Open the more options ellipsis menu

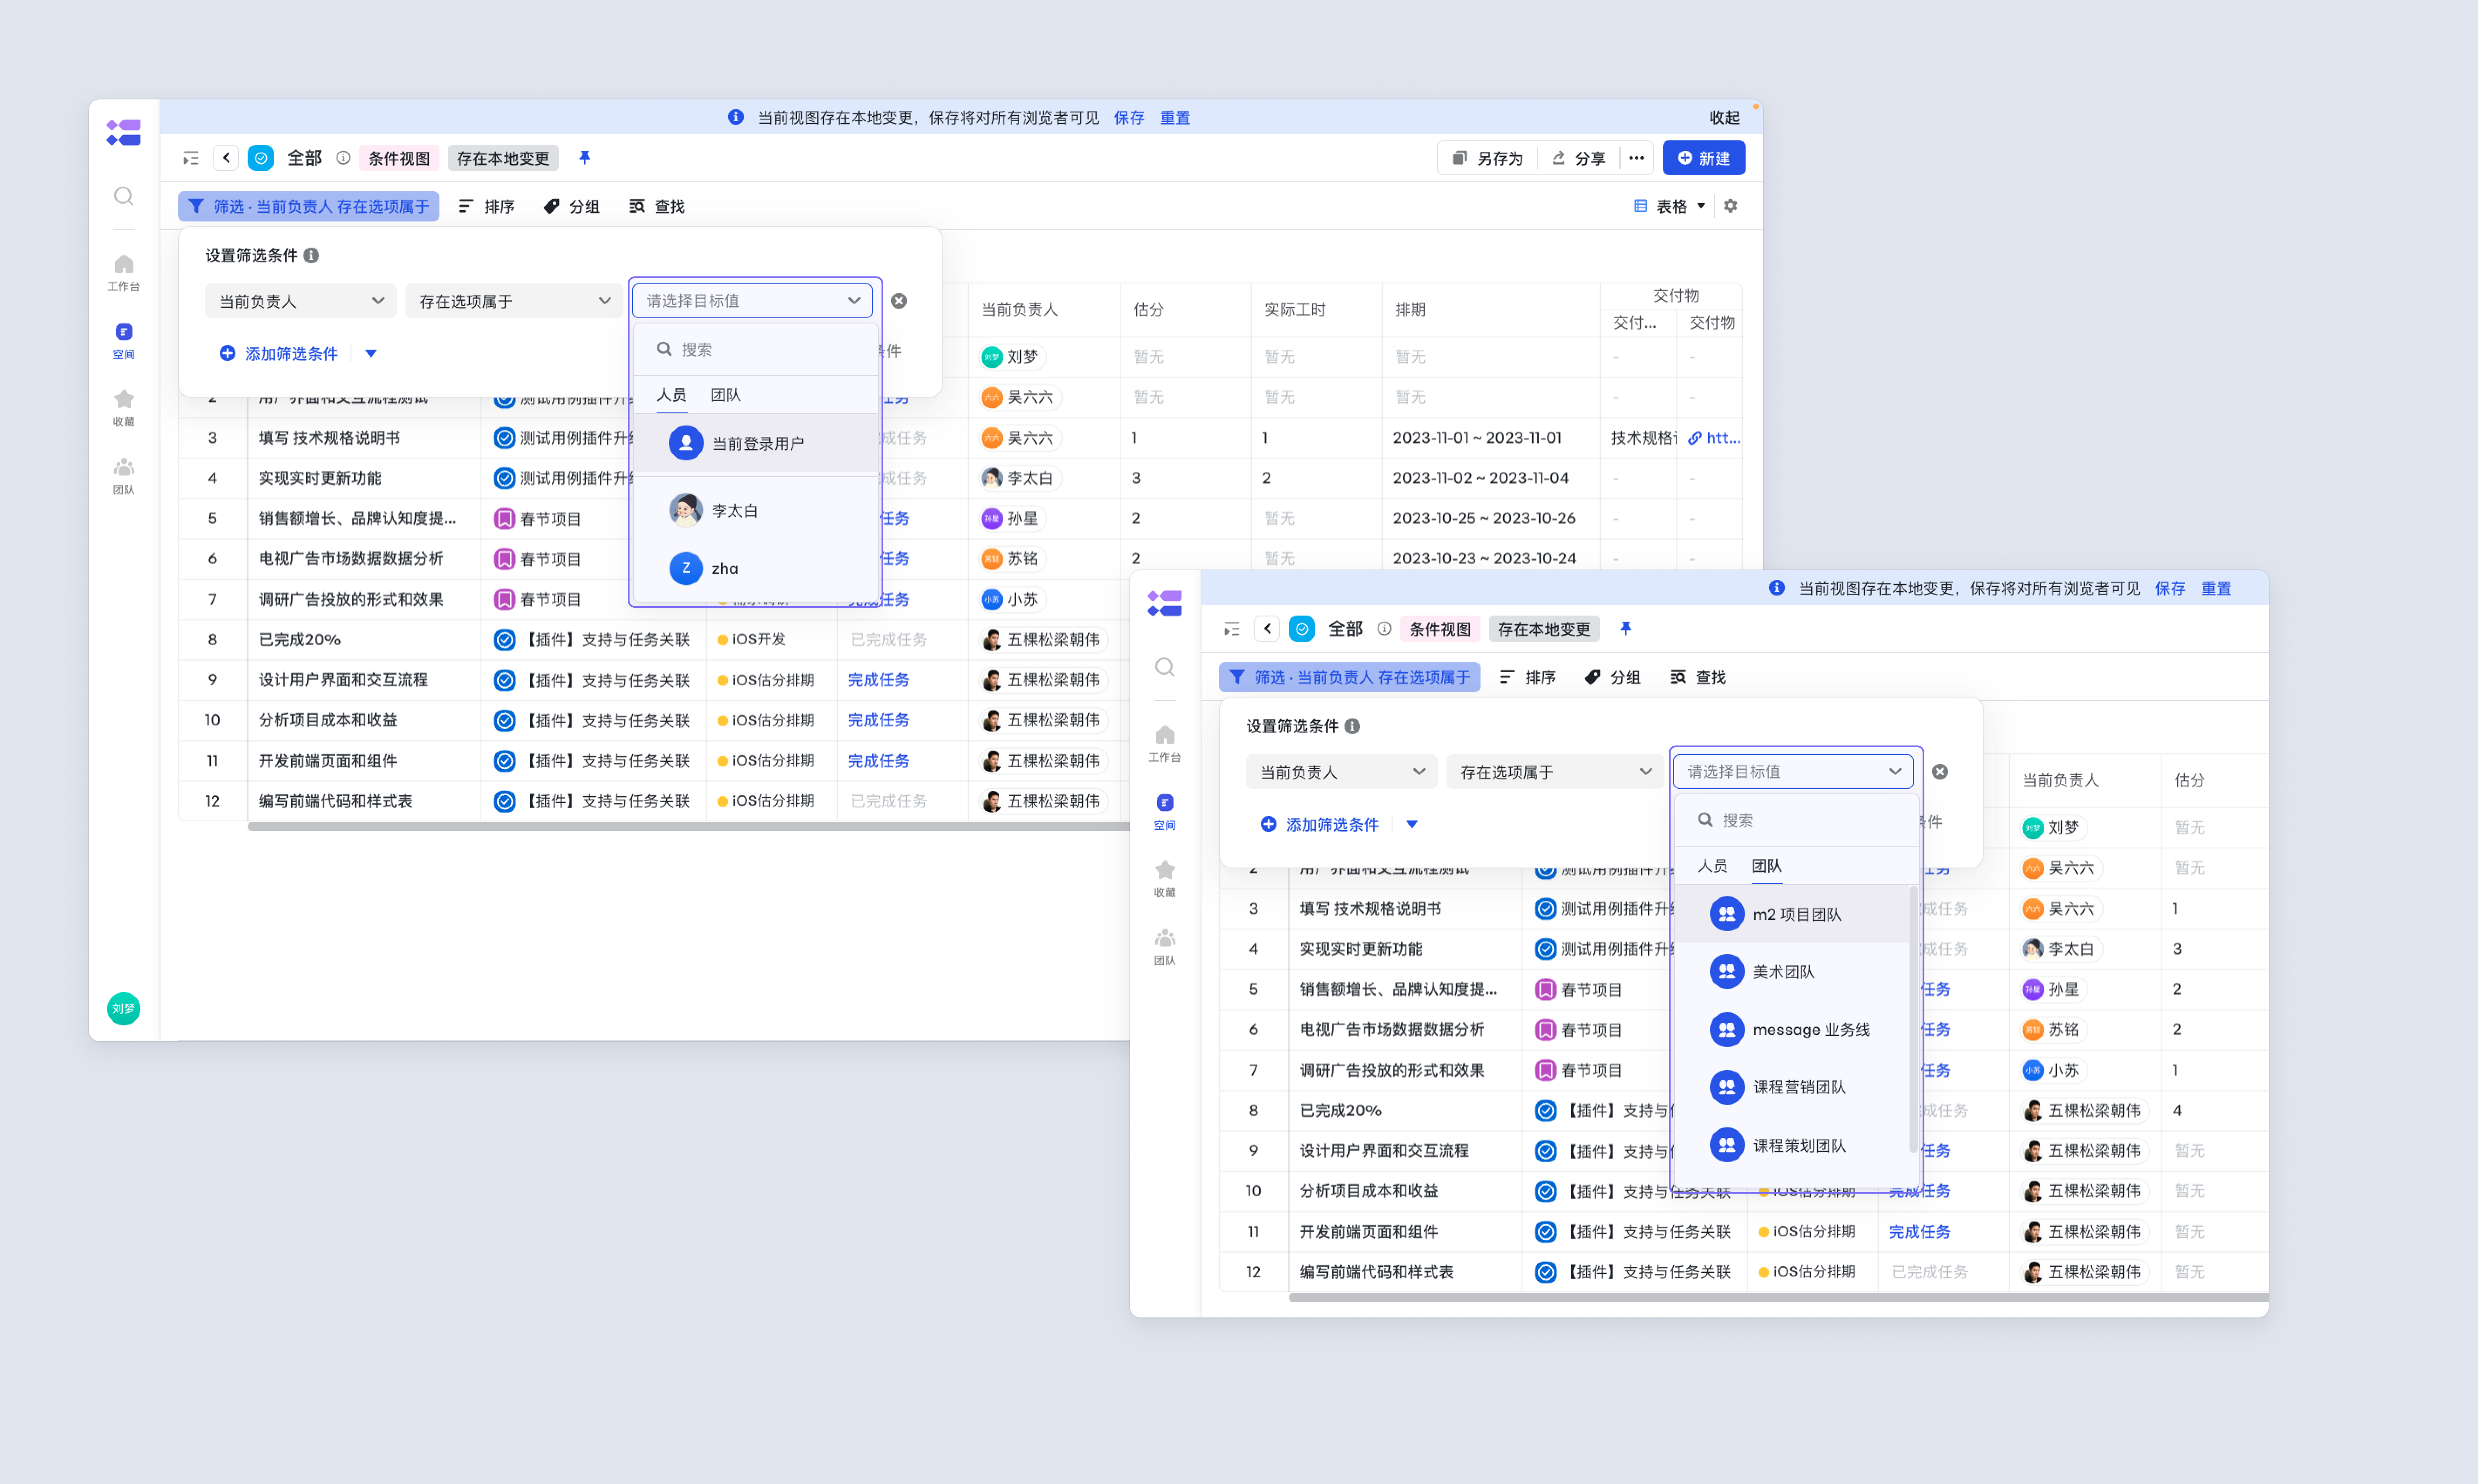1637,158
